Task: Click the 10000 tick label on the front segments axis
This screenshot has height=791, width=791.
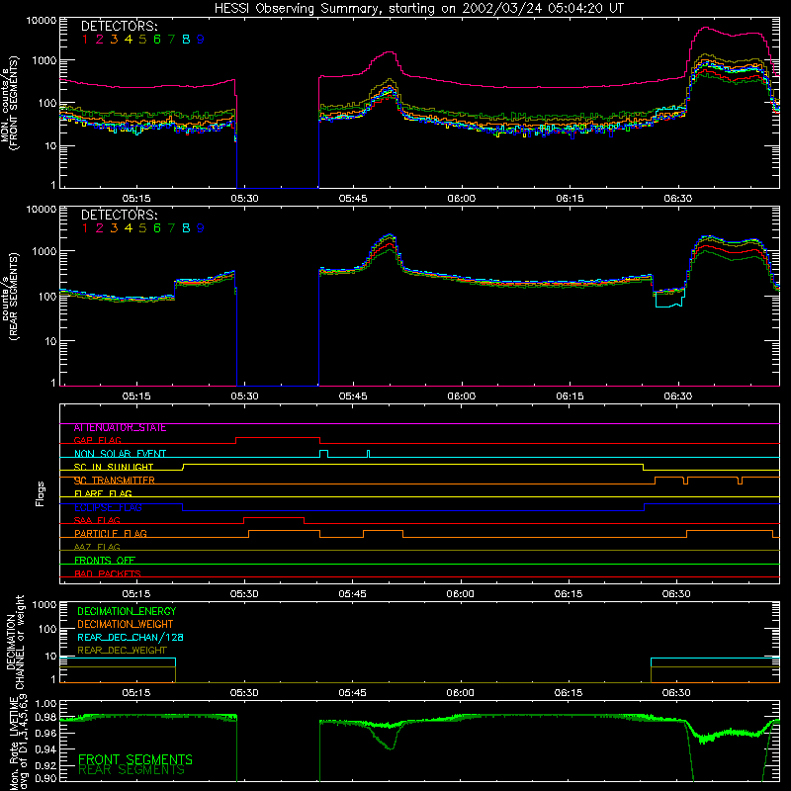Action: (42, 21)
